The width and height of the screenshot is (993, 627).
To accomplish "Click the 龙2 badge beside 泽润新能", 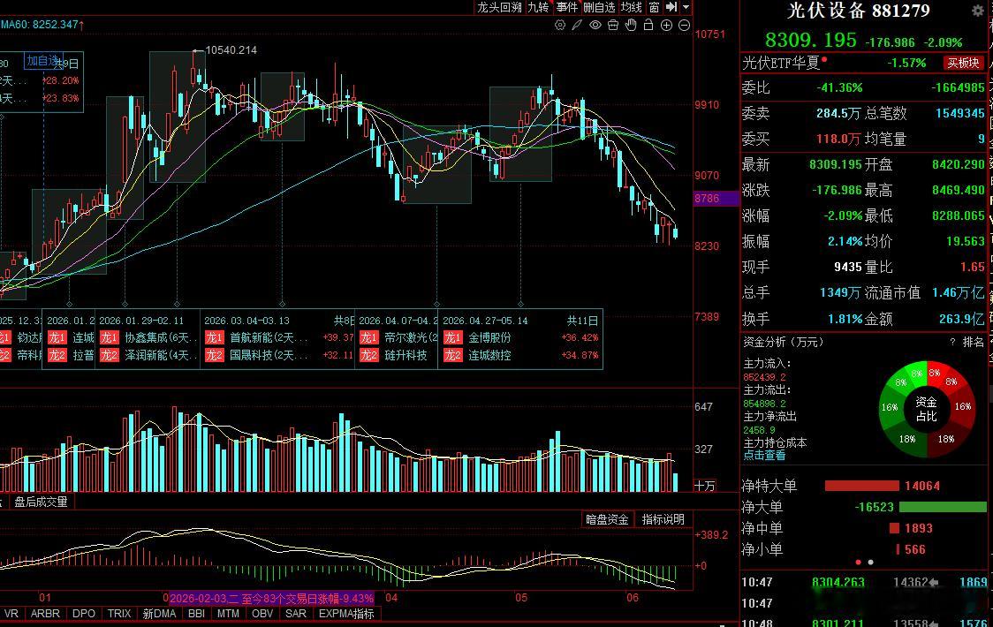I will pos(109,355).
